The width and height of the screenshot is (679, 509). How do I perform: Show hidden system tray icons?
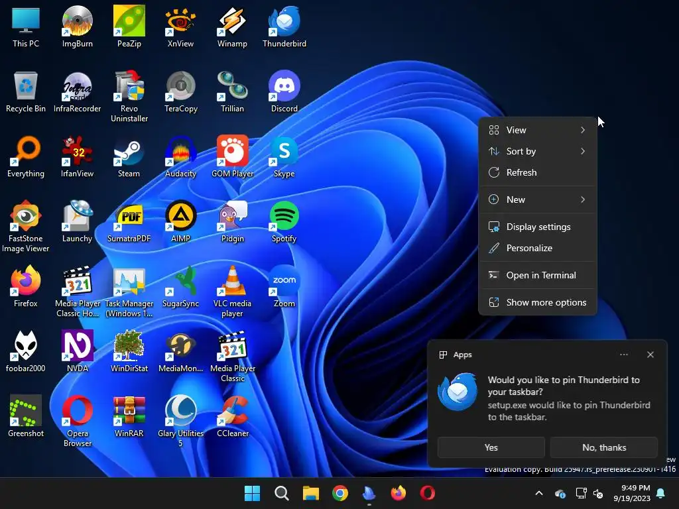click(539, 493)
